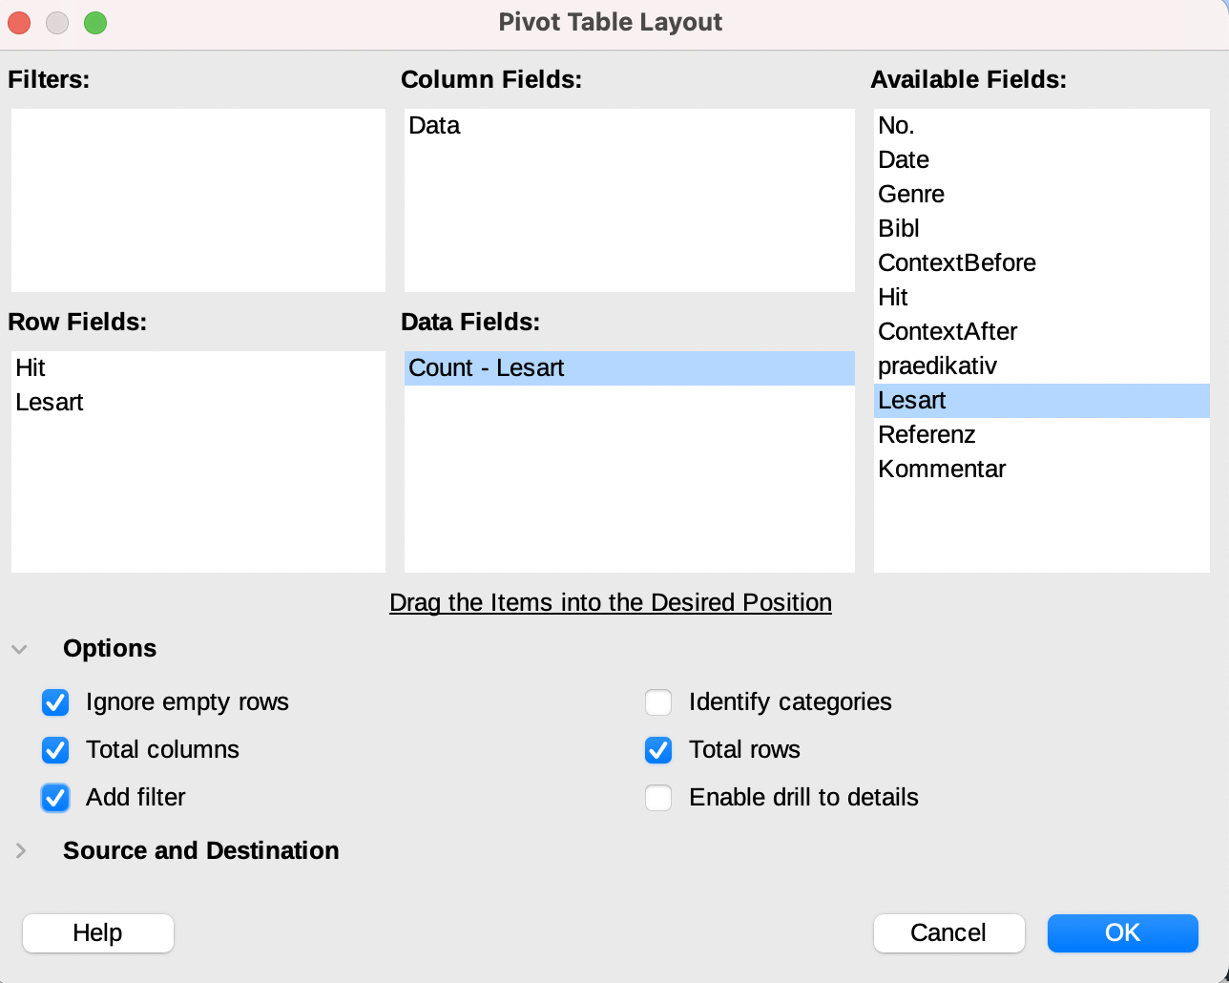Cancel the Pivot Table Layout dialog
Screen dimensions: 1229x983
pos(949,933)
